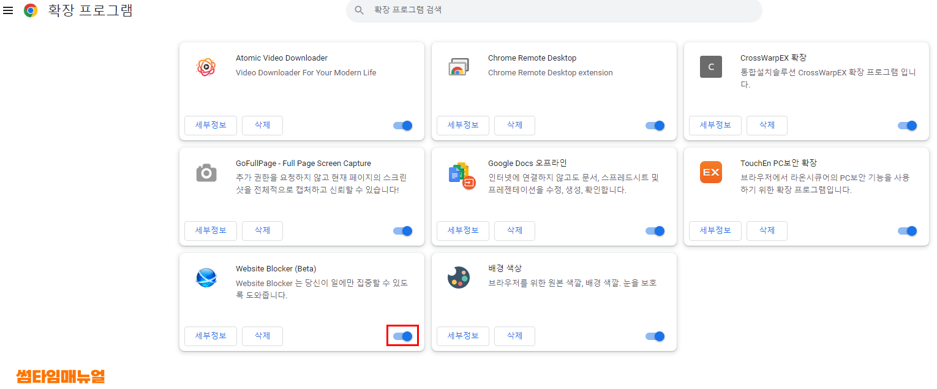The width and height of the screenshot is (937, 389).
Task: Open 세부정보 for TouchEn PC보안 확장
Action: [715, 231]
